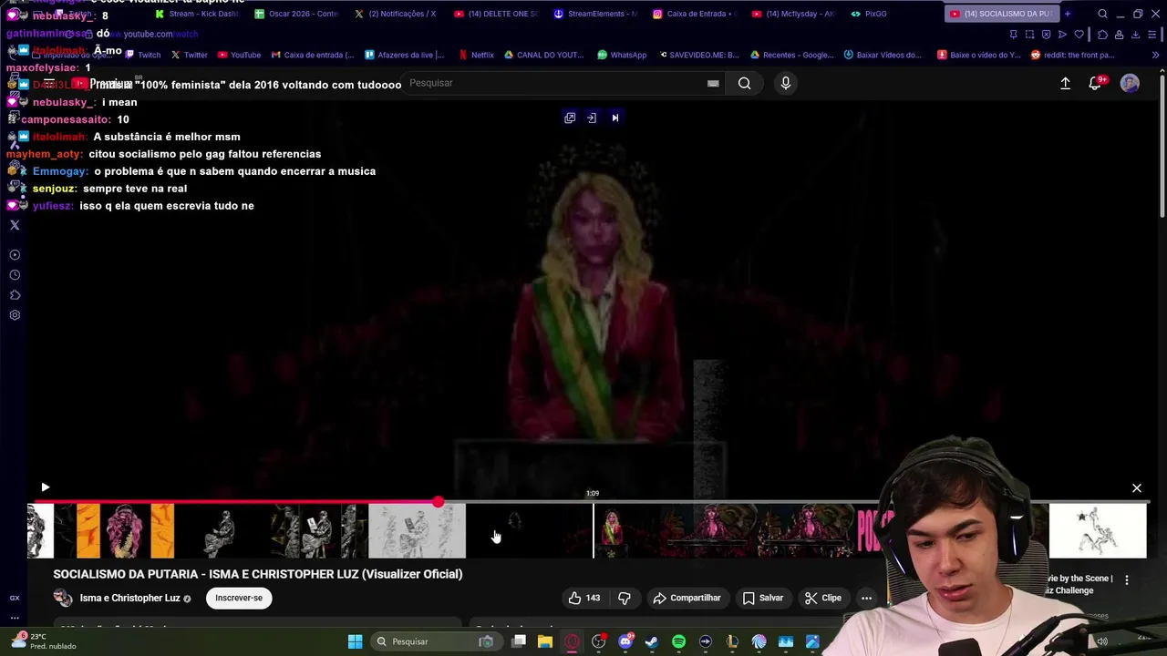Save the video using Salvar button
Screen dimensions: 1167x656
tap(762, 598)
